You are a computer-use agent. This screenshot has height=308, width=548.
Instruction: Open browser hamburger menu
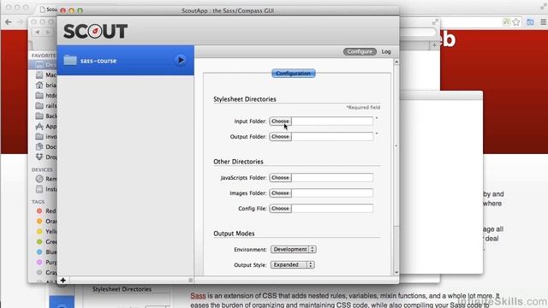tap(543, 22)
